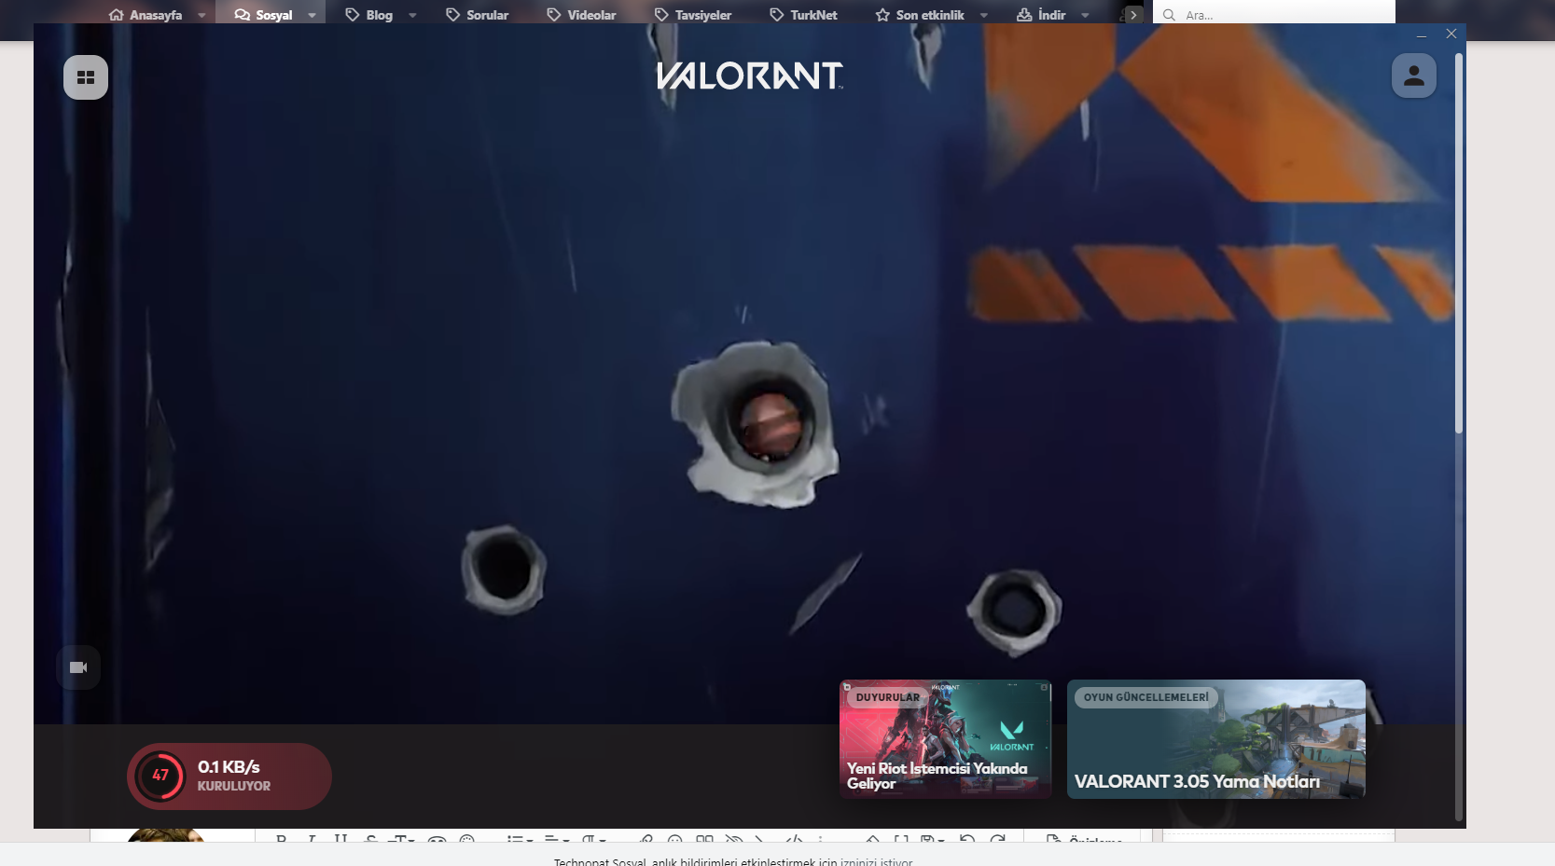Expand the Son etkinlik dropdown arrow

click(x=983, y=15)
